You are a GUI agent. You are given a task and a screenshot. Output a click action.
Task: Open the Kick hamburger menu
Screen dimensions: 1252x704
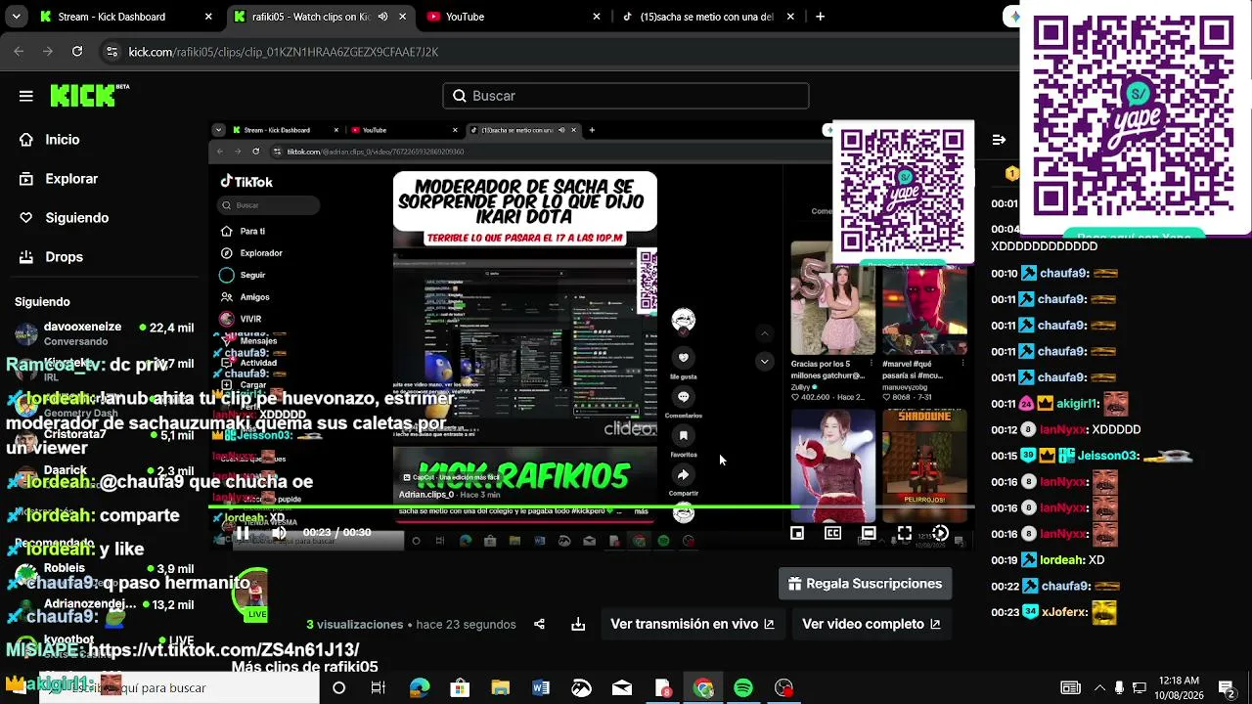tap(26, 96)
